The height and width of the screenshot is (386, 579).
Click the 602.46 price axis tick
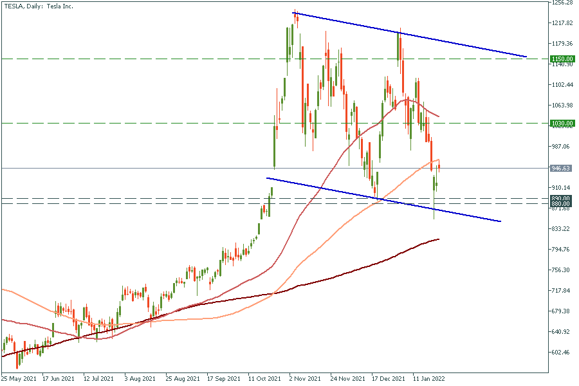point(562,353)
